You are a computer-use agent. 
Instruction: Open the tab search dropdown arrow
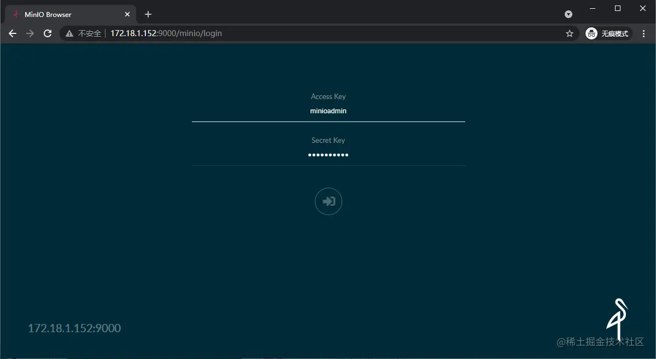tap(569, 14)
